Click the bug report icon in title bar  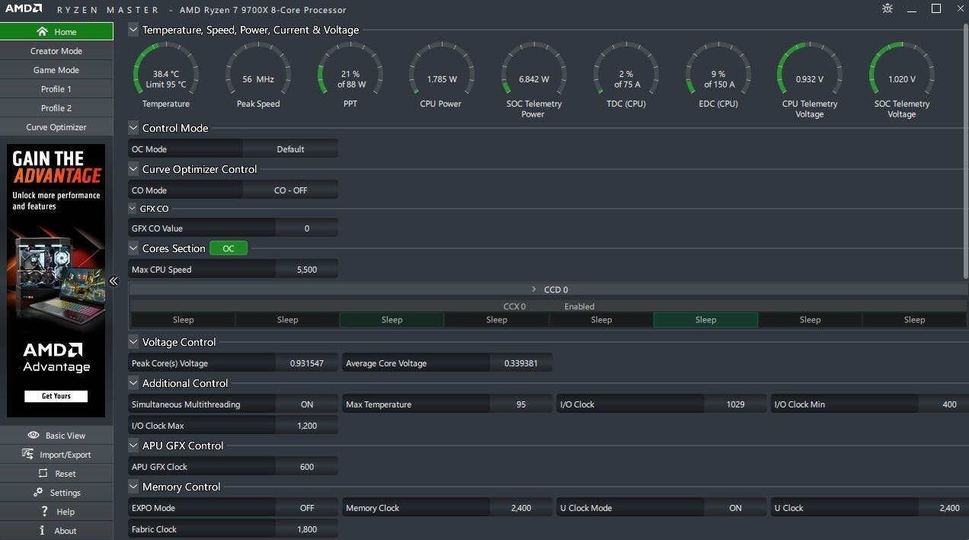pyautogui.click(x=887, y=8)
